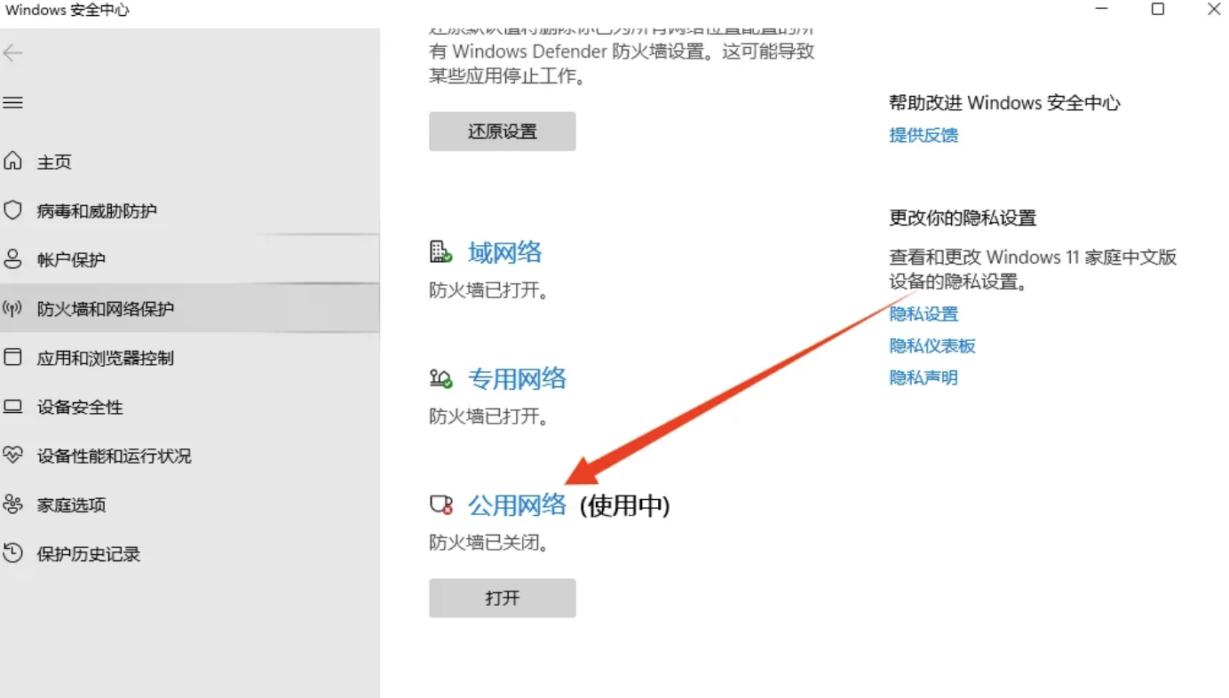Screen dimensions: 1229x698
Task: Maximize the Windows 安全中心 window
Action: (1158, 10)
